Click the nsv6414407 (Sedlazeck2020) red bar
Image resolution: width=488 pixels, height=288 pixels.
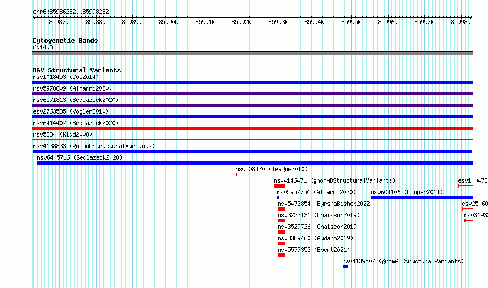pos(252,128)
